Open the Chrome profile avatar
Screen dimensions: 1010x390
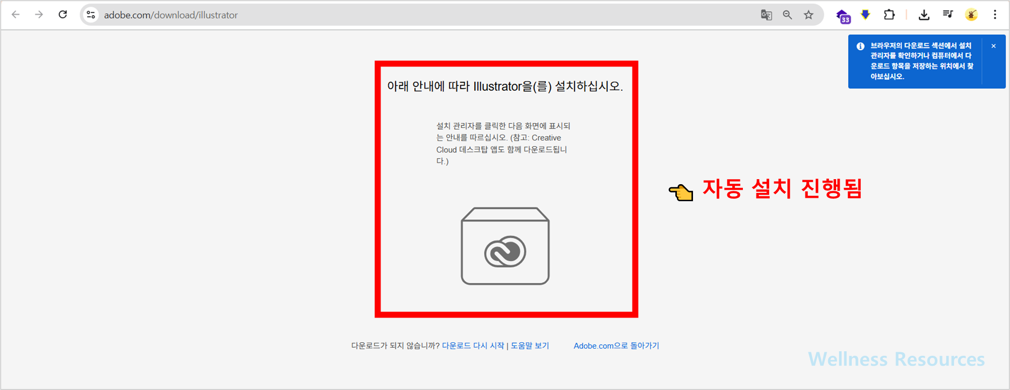971,15
